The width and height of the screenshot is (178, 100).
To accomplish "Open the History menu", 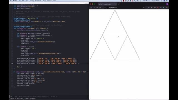I will (32, 1).
